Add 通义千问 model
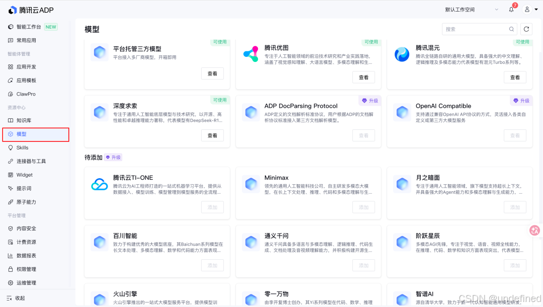The image size is (543, 307). [364, 265]
